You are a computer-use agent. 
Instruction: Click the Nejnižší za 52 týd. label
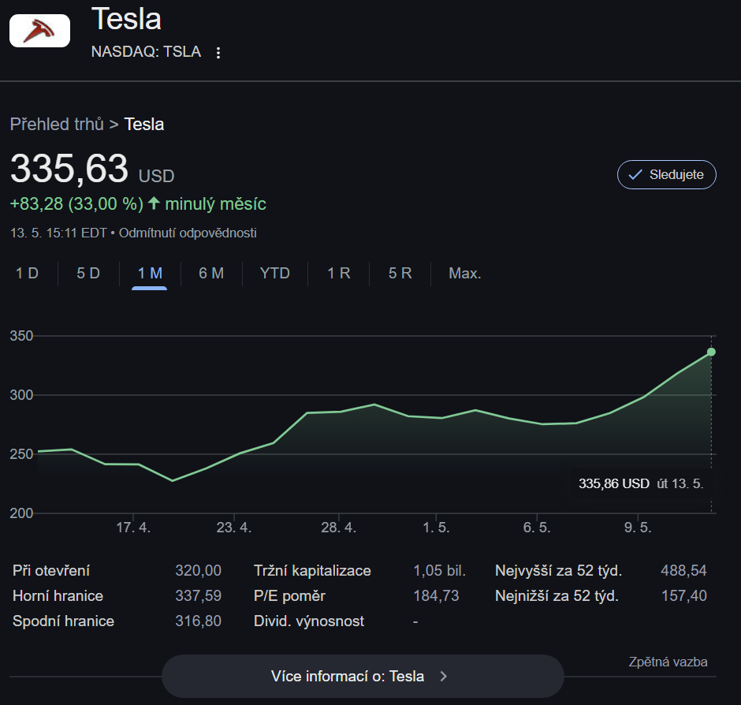click(557, 595)
